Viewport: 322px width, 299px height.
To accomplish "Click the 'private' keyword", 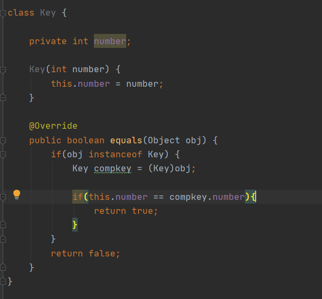I will 48,41.
